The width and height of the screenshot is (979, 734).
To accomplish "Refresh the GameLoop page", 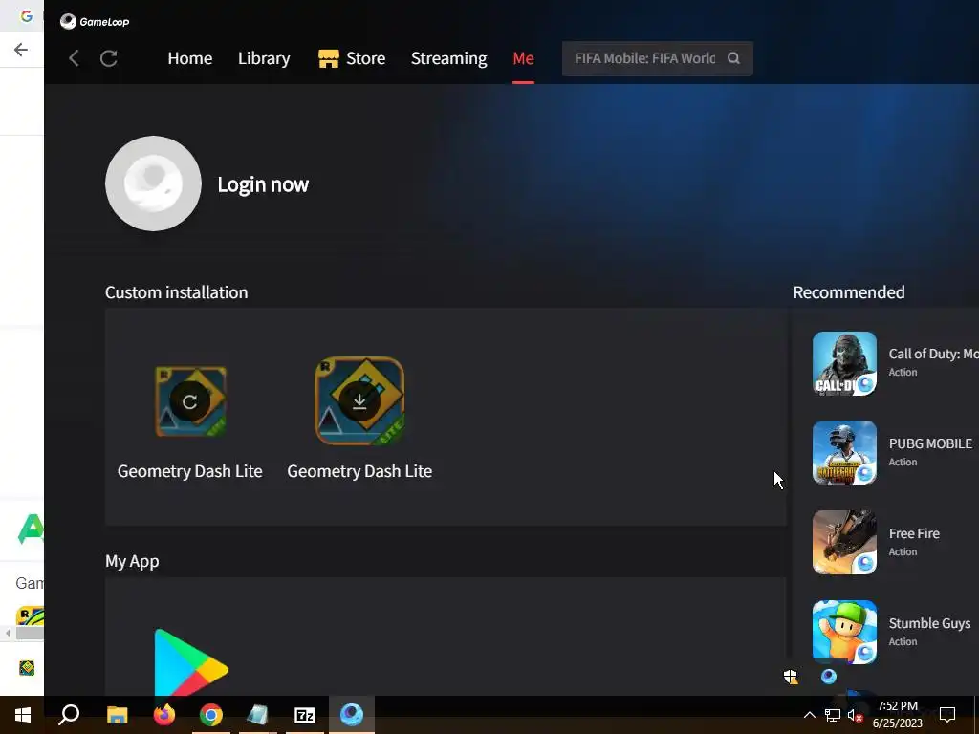I will tap(109, 58).
